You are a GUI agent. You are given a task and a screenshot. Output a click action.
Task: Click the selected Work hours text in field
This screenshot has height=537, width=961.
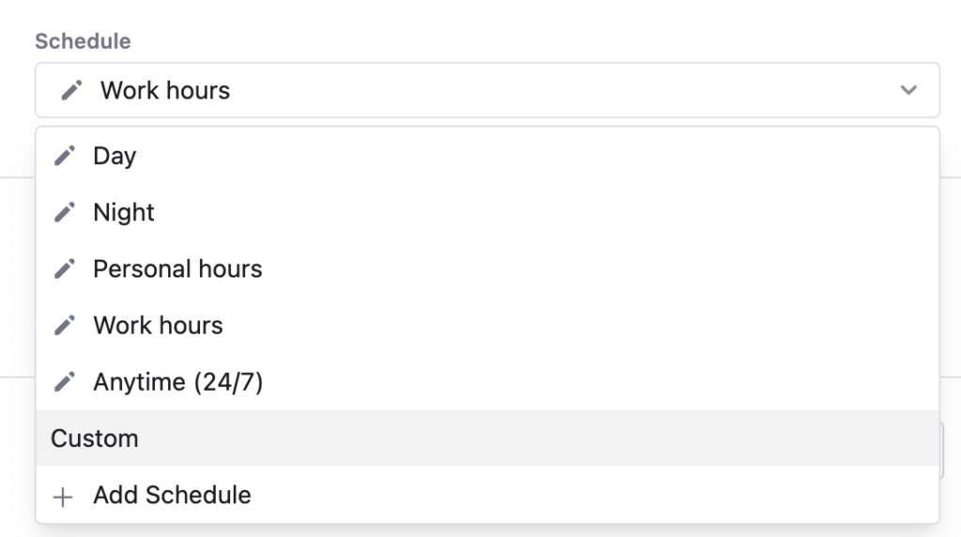click(165, 91)
